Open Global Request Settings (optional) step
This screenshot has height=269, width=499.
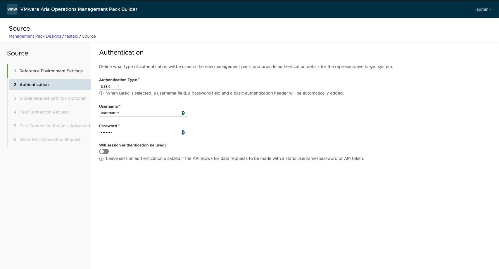[x=53, y=98]
